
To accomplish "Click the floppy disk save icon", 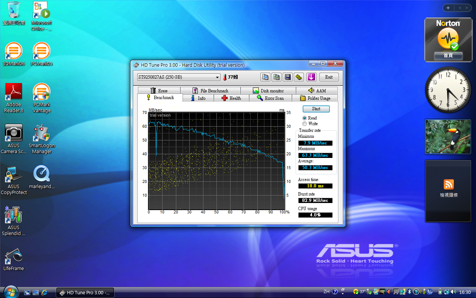I will [287, 77].
